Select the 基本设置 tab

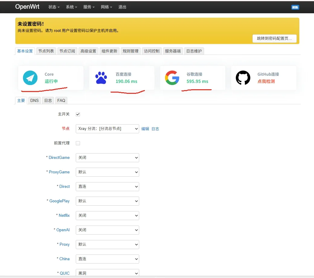[x=25, y=51]
